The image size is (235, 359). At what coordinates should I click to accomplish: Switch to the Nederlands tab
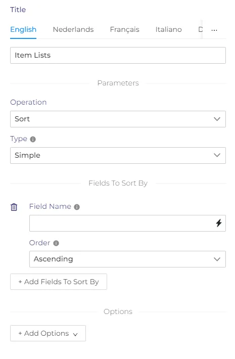[x=73, y=29]
